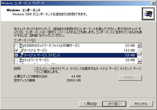Click the 説明: label
The height and width of the screenshot is (110, 157).
[17, 69]
